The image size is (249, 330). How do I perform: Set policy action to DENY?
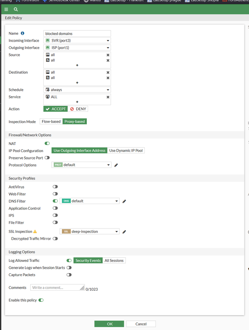(x=78, y=109)
